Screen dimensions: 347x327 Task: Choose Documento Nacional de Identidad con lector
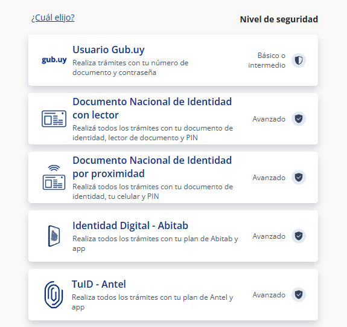pos(152,108)
